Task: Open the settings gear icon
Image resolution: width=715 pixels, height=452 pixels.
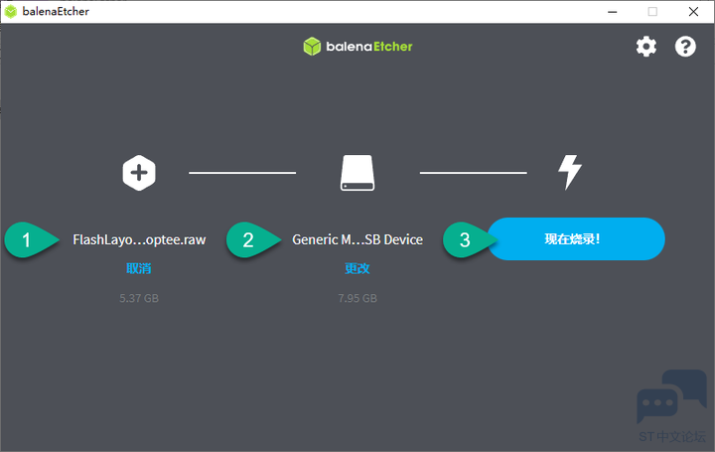Action: (x=646, y=47)
